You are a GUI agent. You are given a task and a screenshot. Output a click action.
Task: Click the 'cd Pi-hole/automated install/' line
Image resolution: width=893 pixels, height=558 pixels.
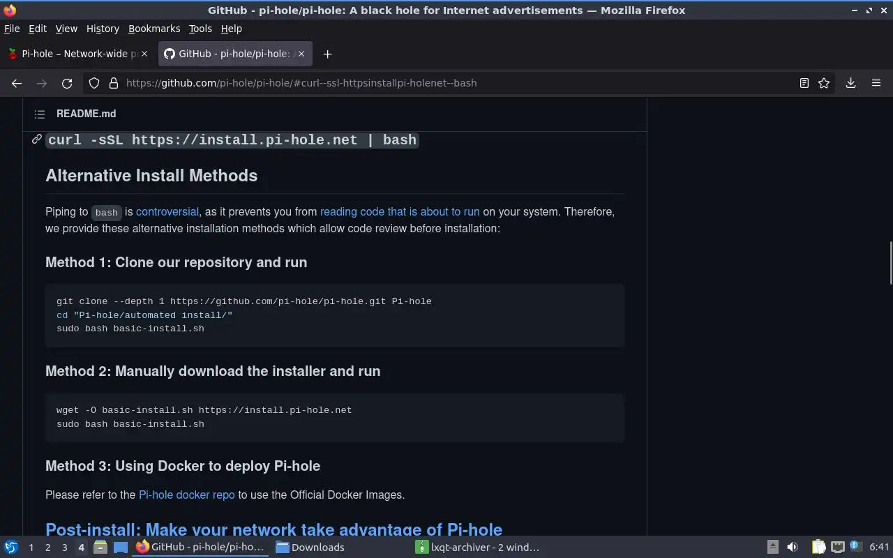[144, 315]
